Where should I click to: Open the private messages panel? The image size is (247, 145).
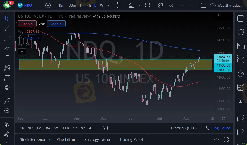coord(241,132)
